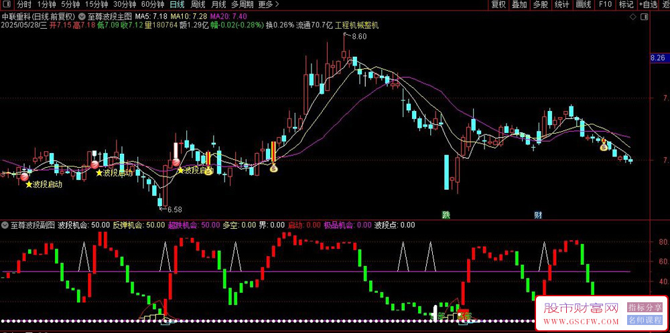The image size is (670, 333).
Task: Click the 波段点: 0.00 value
Action: coord(395,225)
